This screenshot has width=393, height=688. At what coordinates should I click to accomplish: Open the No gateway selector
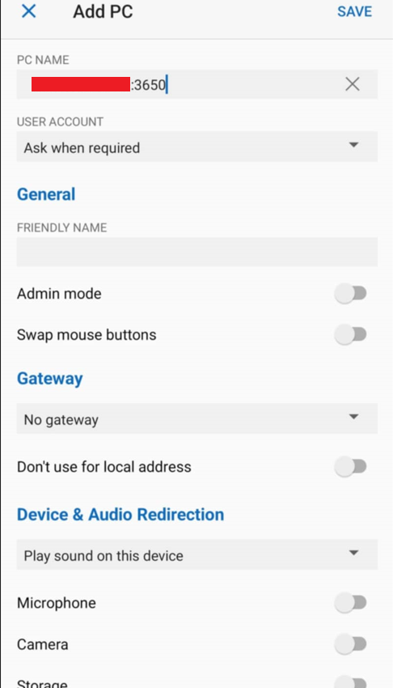click(197, 418)
